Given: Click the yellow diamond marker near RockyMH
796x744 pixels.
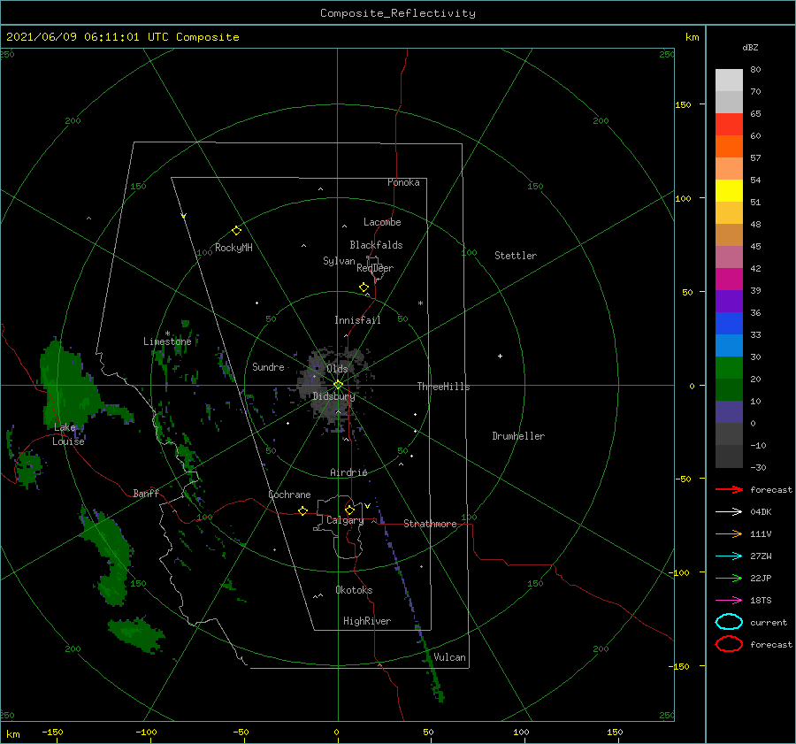Looking at the screenshot, I should 236,231.
